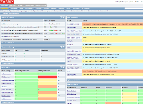Open the IPMI devices host group link

6,77
